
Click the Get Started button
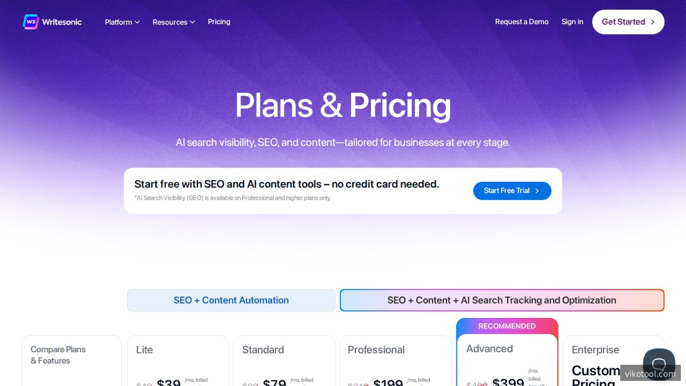click(x=628, y=22)
